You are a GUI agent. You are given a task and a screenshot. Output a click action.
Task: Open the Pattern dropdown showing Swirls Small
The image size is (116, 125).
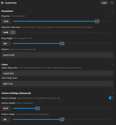57,55
